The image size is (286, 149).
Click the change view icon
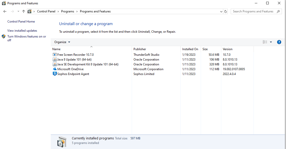click(x=265, y=42)
